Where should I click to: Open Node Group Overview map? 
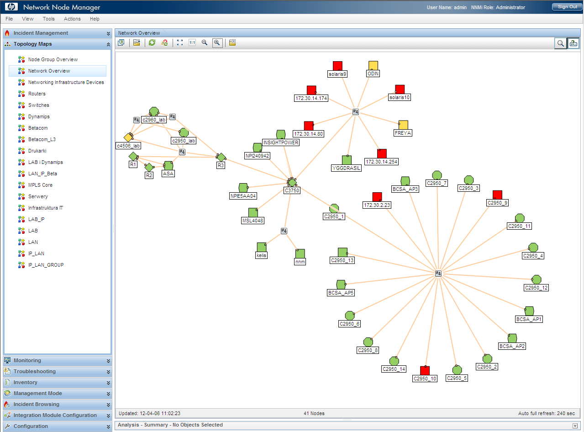(53, 59)
